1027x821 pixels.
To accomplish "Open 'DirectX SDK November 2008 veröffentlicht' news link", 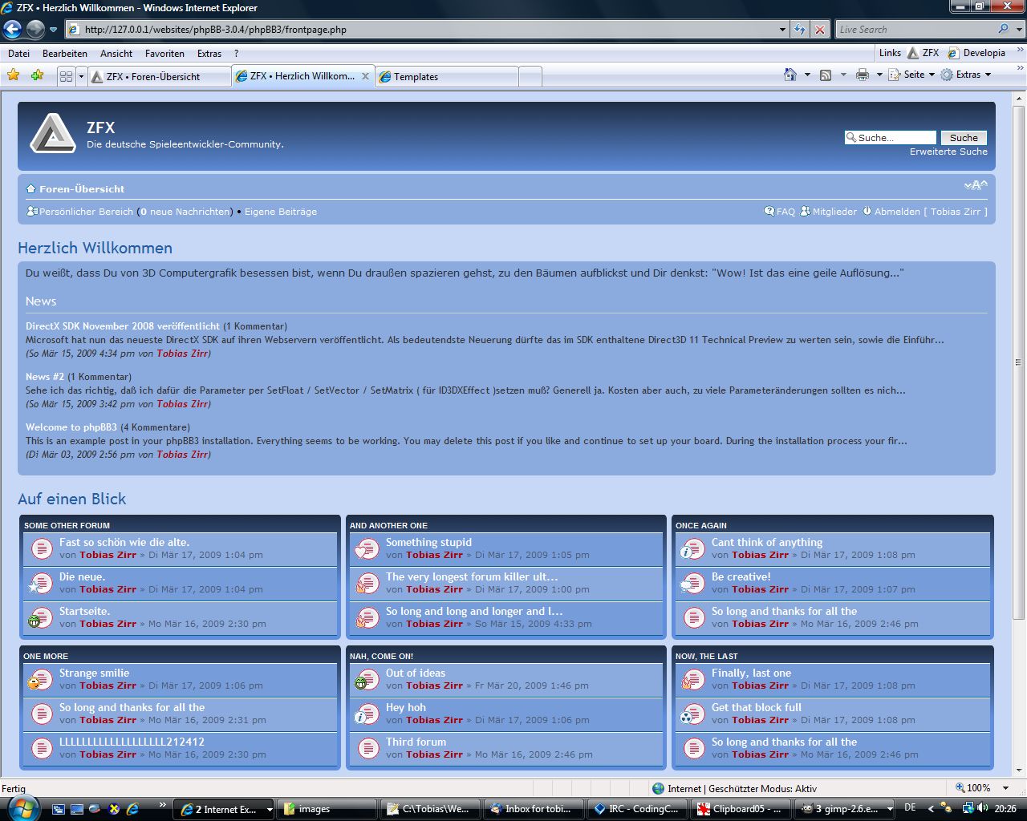I will click(123, 326).
